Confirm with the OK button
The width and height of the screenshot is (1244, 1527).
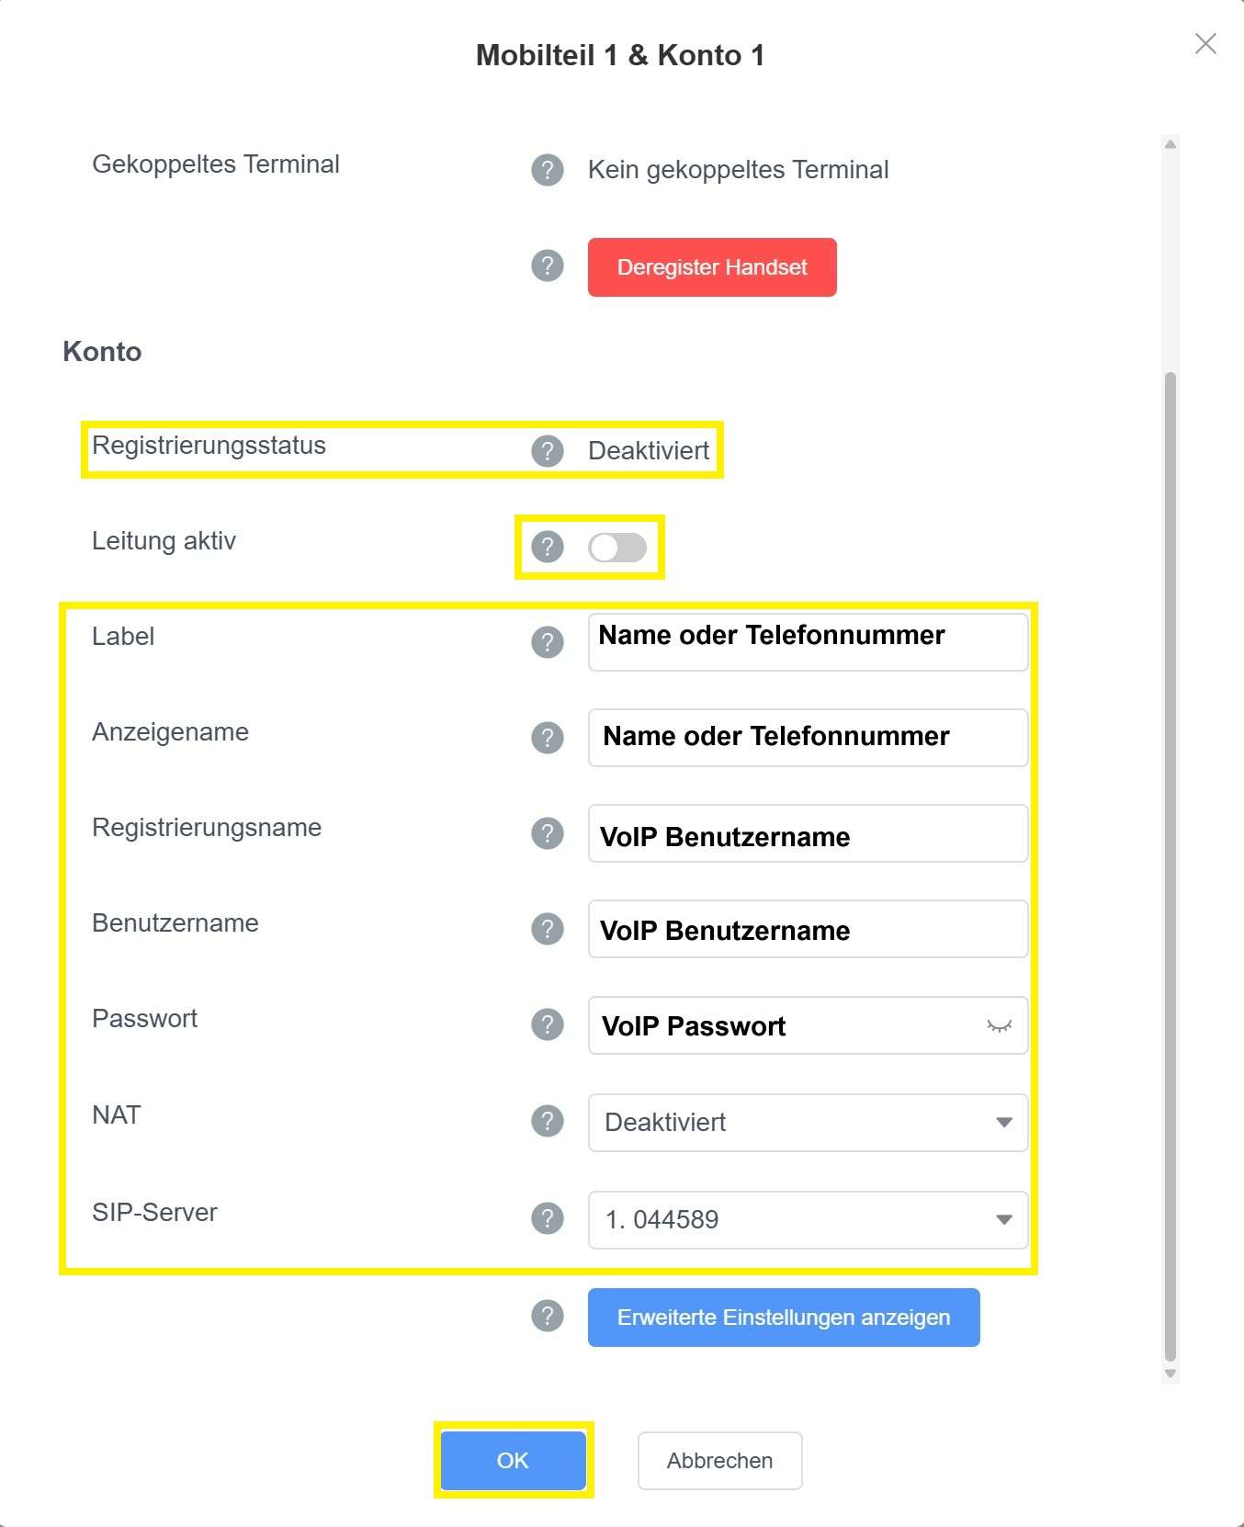click(513, 1460)
